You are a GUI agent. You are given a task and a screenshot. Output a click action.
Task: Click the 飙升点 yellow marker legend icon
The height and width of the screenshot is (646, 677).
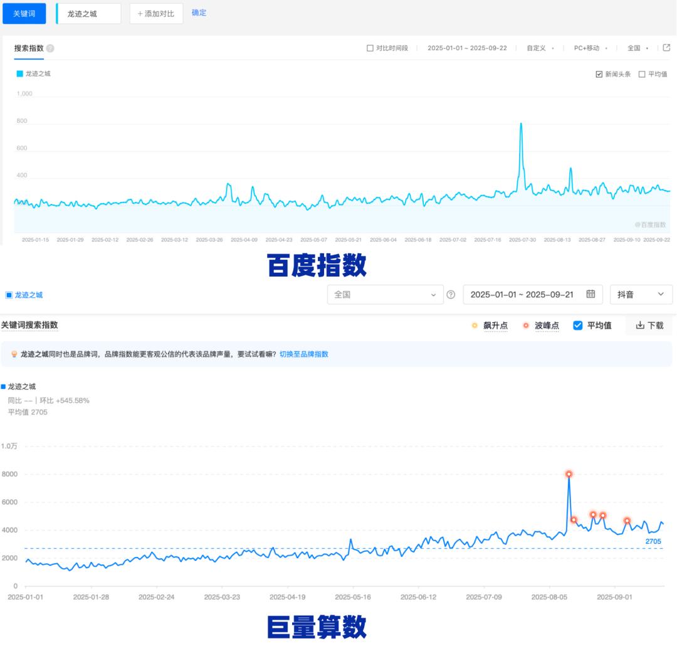pos(475,326)
